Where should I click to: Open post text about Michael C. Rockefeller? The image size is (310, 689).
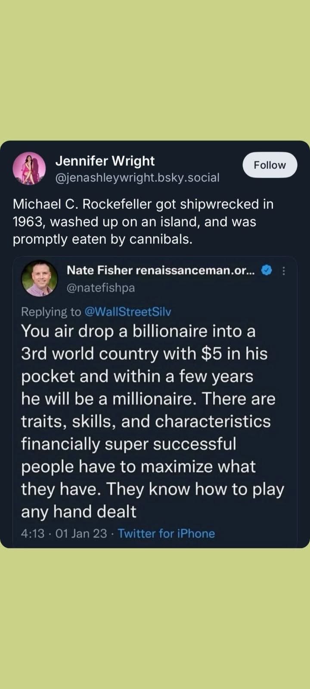(x=143, y=222)
